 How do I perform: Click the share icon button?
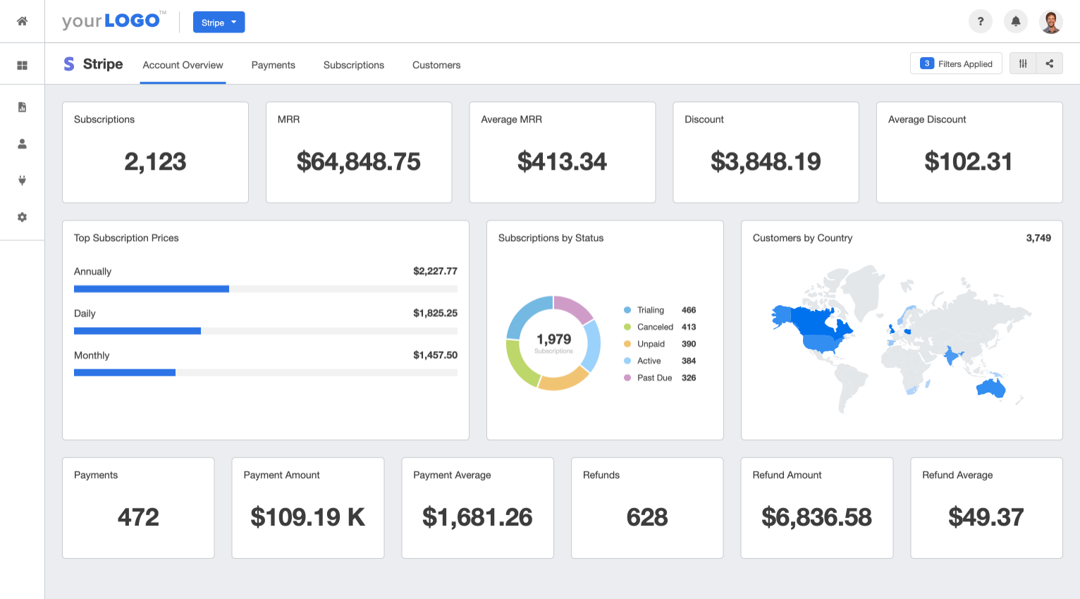click(x=1049, y=63)
